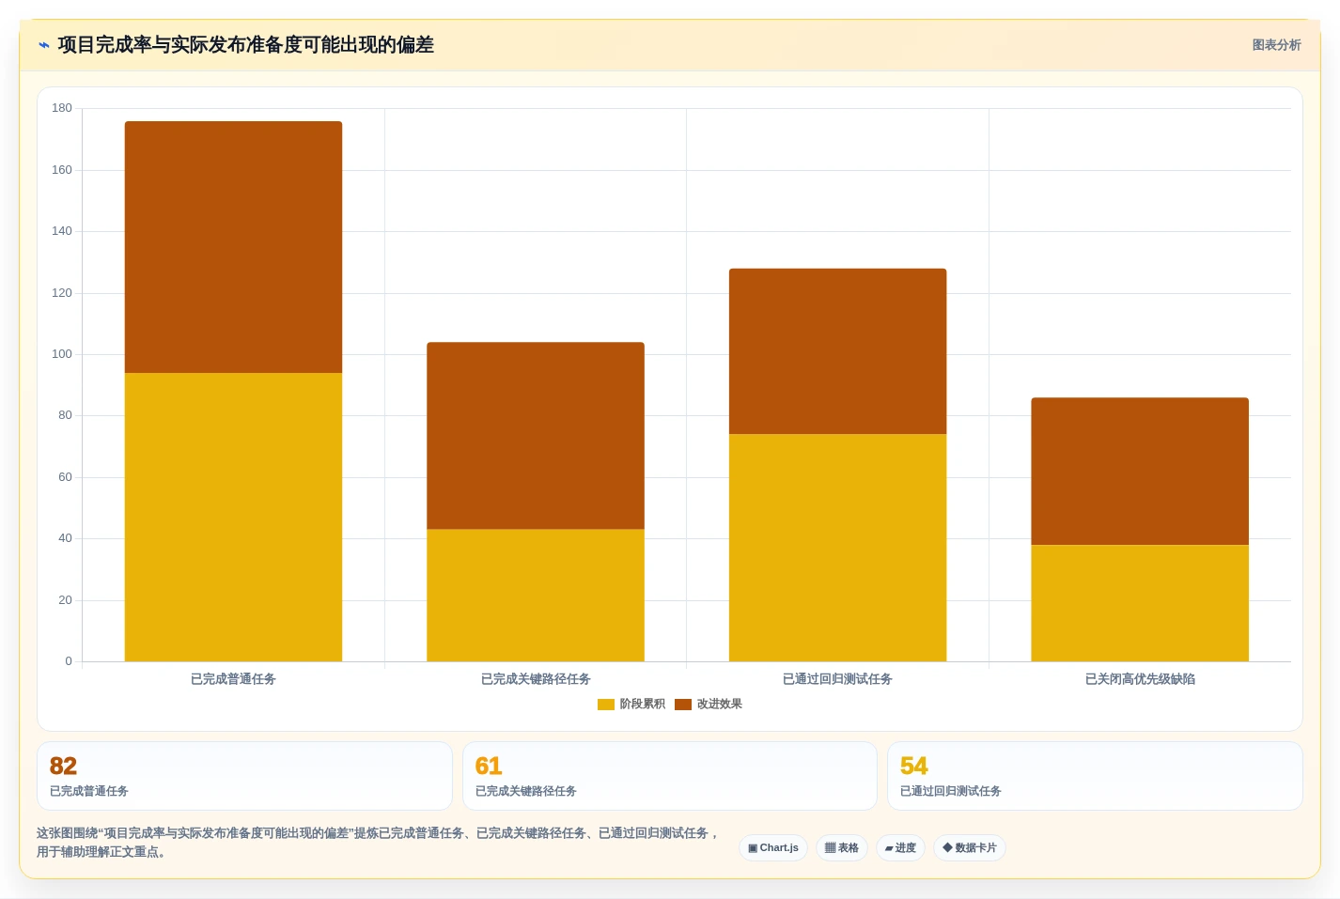Viewport: 1340px width, 899px height.
Task: Click yellow 阶段累积 segment of 已关闭高优先级缺陷 bar
Action: 1140,603
